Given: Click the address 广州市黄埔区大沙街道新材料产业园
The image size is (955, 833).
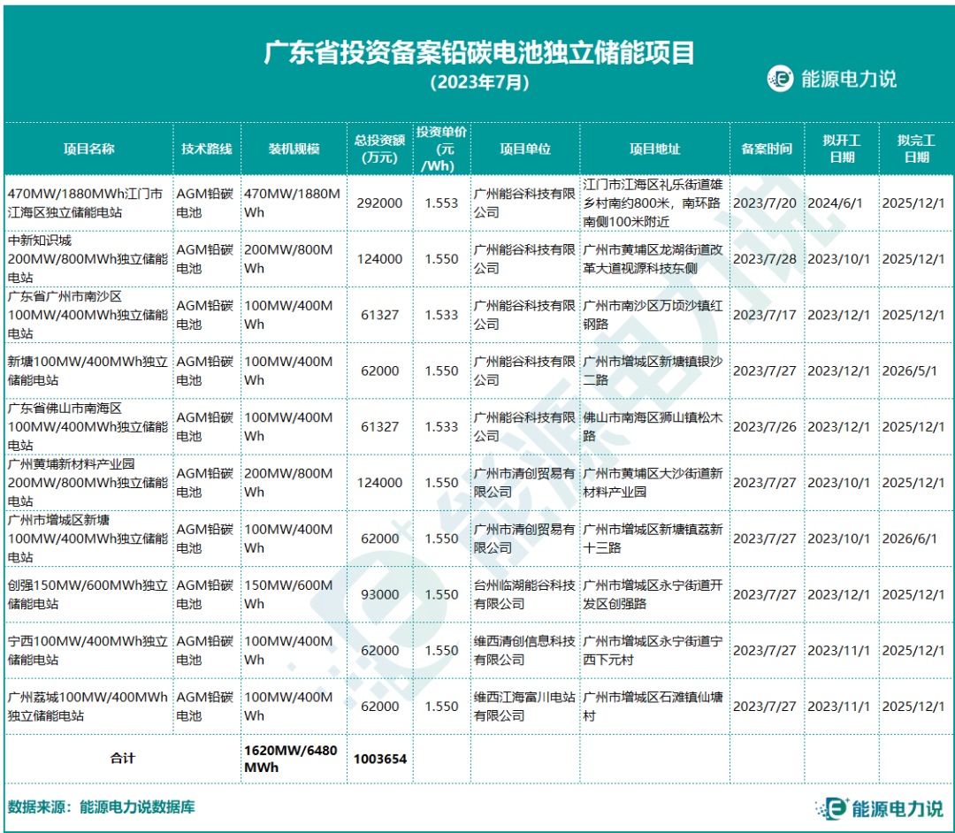Looking at the screenshot, I should (653, 483).
